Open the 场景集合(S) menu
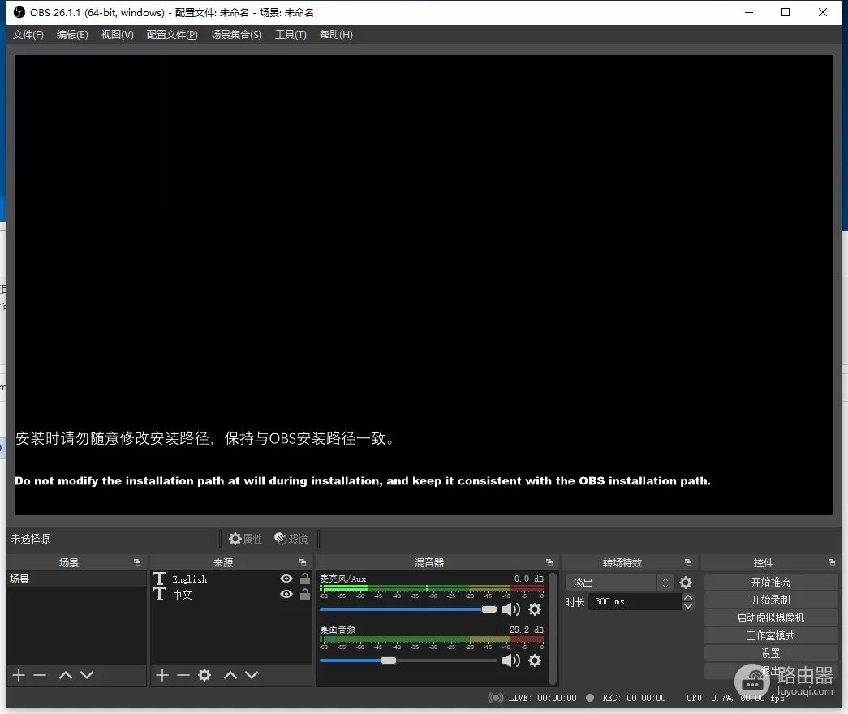 [236, 35]
